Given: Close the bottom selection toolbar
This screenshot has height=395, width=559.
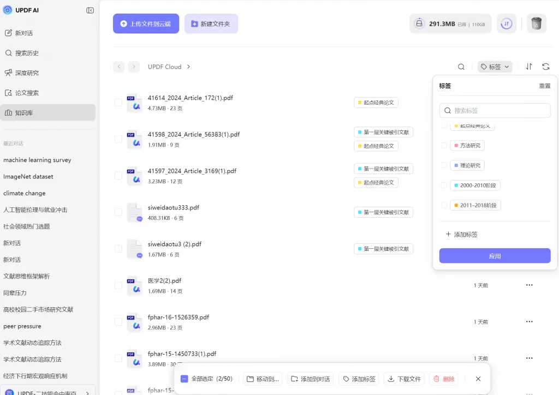Looking at the screenshot, I should [x=478, y=379].
